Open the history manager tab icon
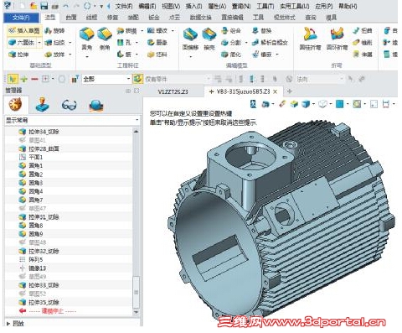This screenshot has width=402, height=333. [16, 105]
